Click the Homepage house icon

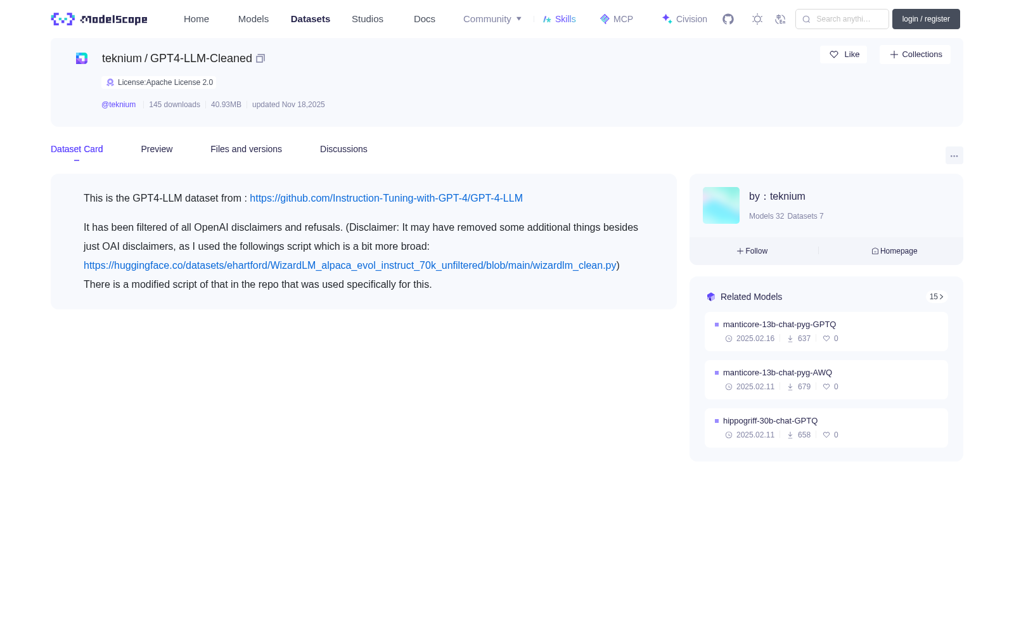875,251
